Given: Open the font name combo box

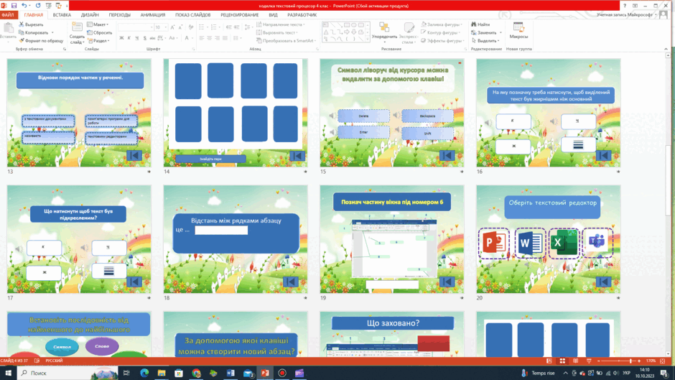Looking at the screenshot, I should tap(136, 27).
